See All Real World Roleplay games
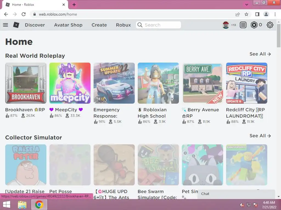 [x=260, y=54]
